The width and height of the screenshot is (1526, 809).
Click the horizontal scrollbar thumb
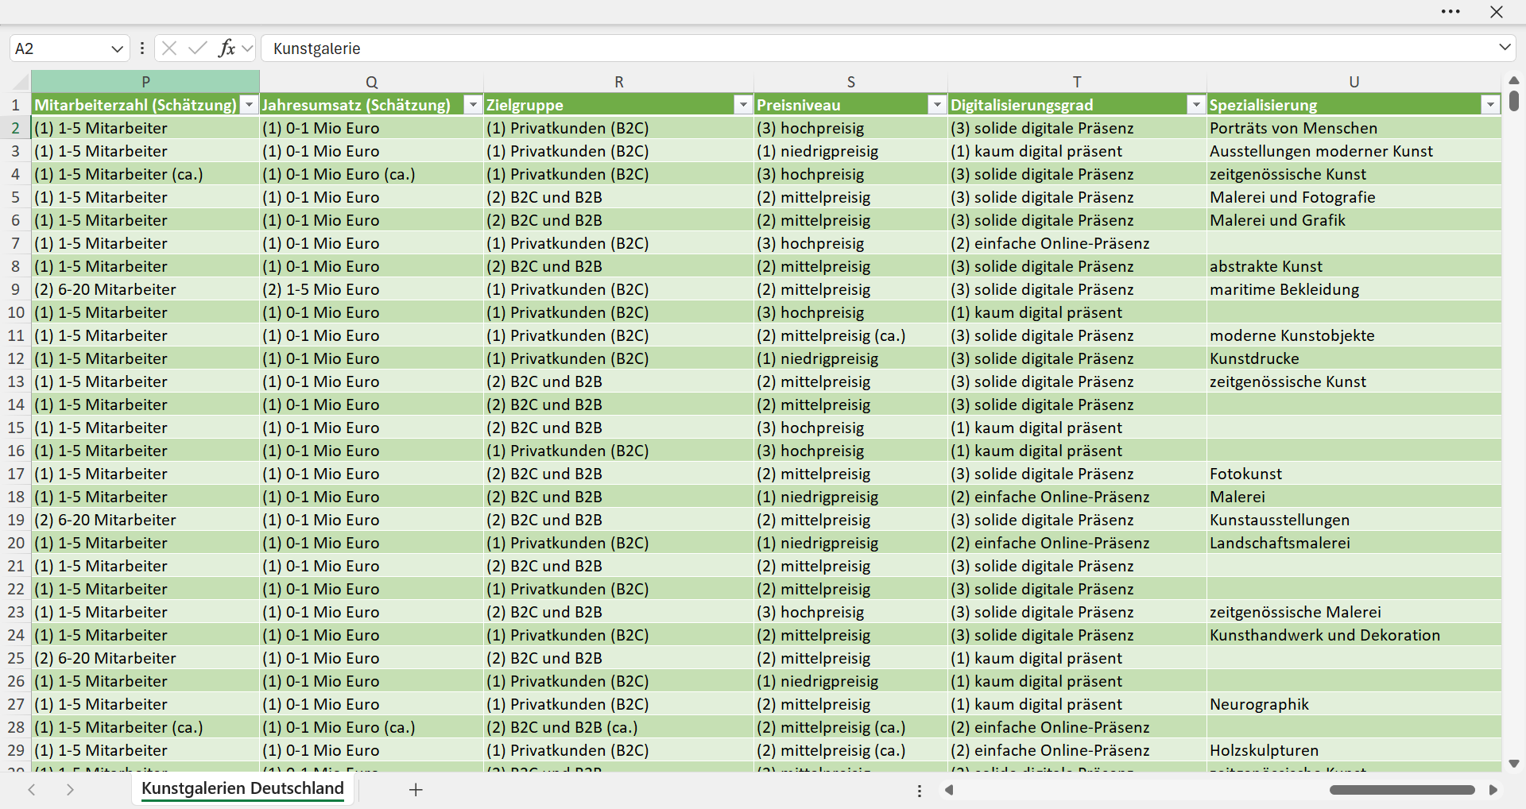(1402, 790)
